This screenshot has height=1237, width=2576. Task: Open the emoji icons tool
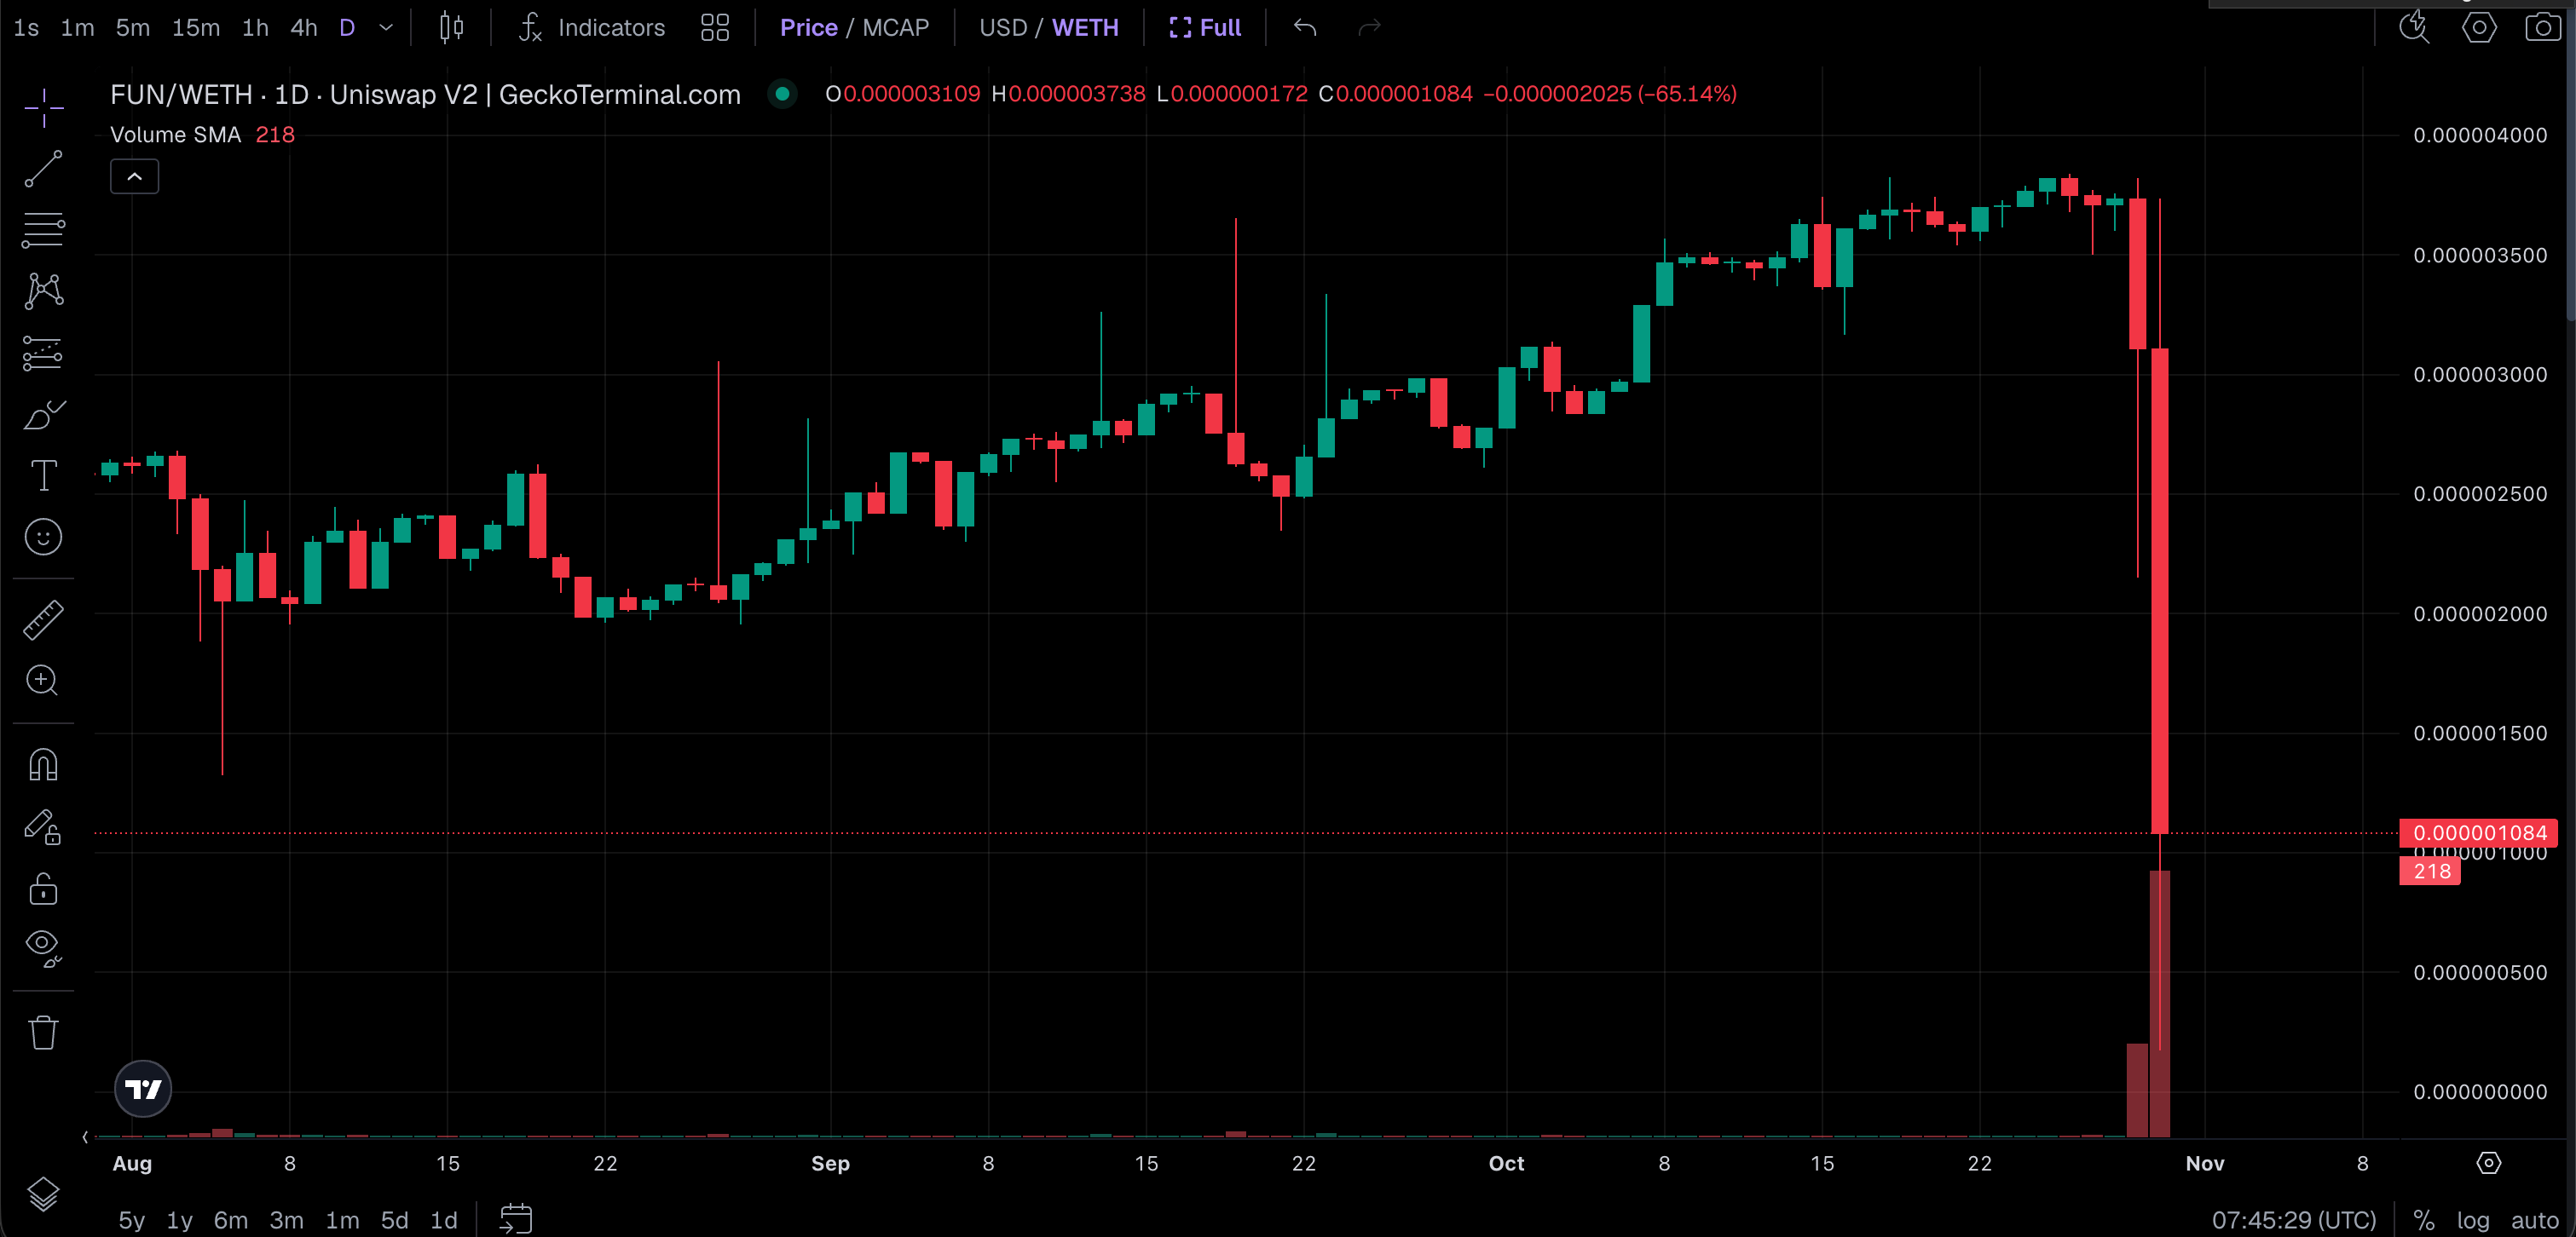(43, 538)
